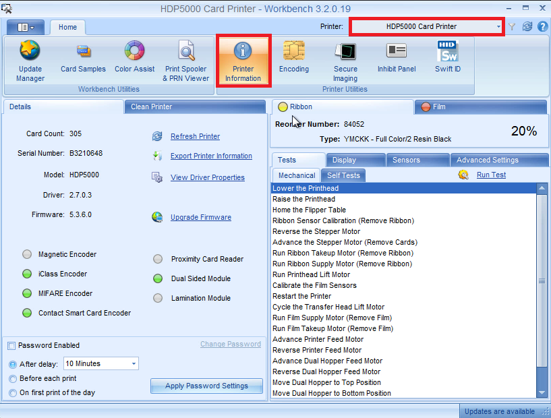Open the Card Samples utility

(x=83, y=56)
